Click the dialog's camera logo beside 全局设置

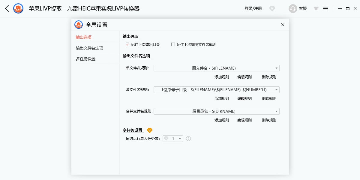click(x=79, y=25)
